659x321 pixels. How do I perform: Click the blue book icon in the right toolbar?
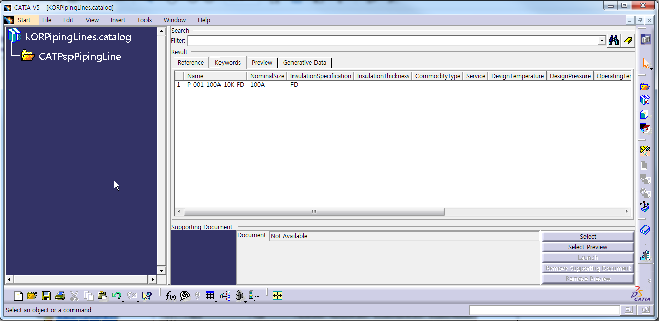pyautogui.click(x=645, y=230)
